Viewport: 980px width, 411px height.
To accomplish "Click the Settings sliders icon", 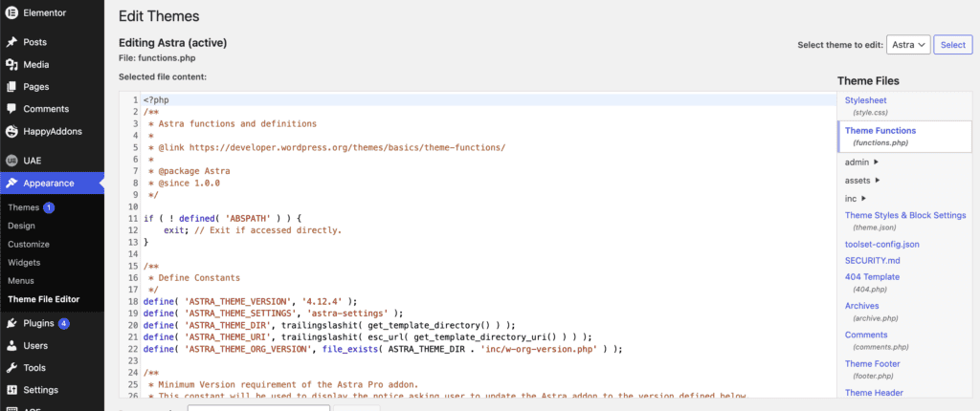I will 11,390.
